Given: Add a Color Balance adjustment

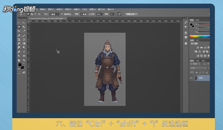Looking at the screenshot, I should click(x=200, y=51).
